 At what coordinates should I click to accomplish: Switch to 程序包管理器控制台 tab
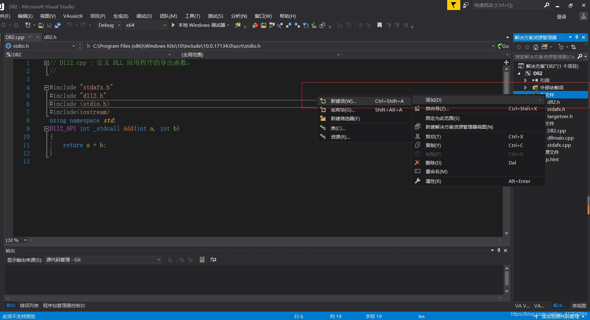pos(64,306)
